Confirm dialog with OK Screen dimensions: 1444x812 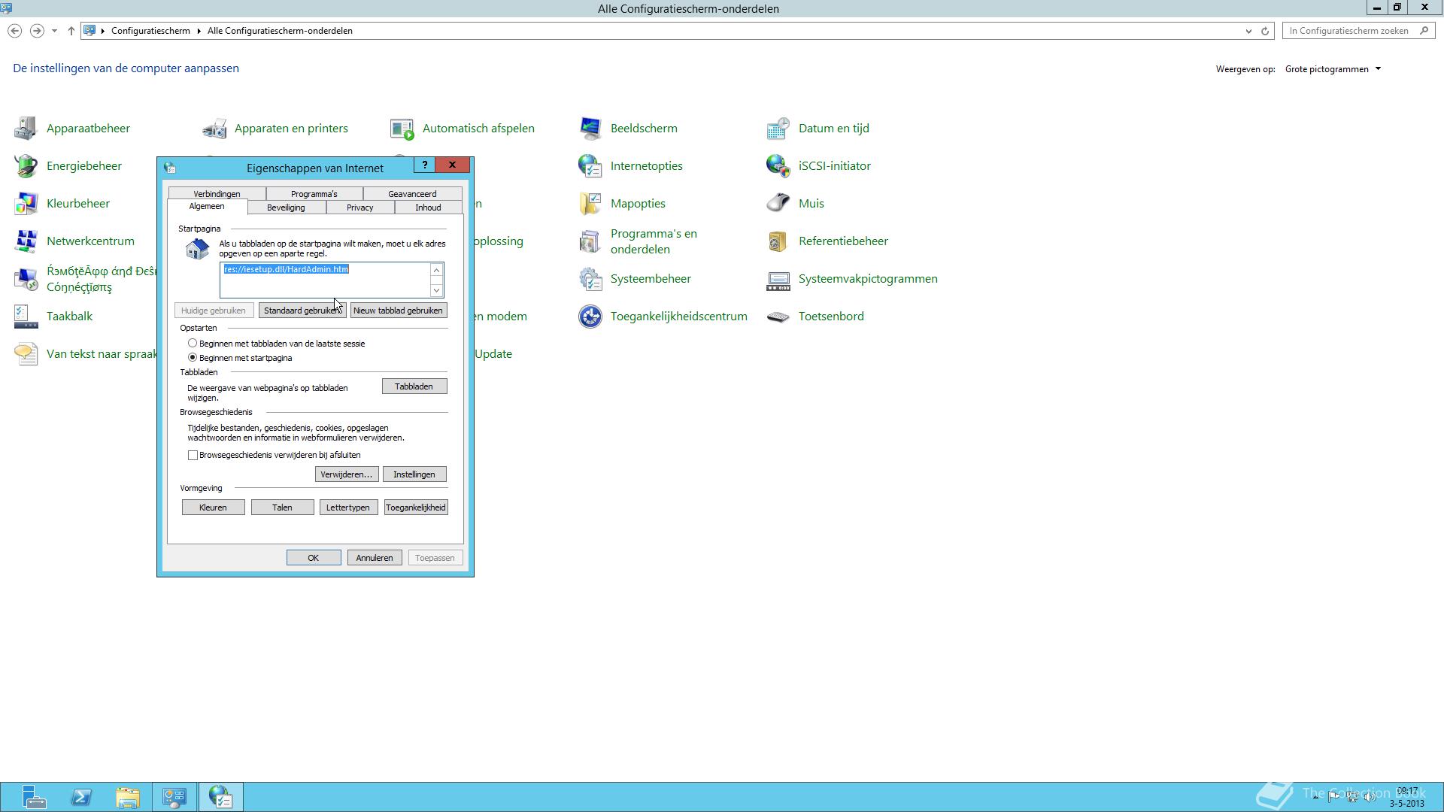313,558
